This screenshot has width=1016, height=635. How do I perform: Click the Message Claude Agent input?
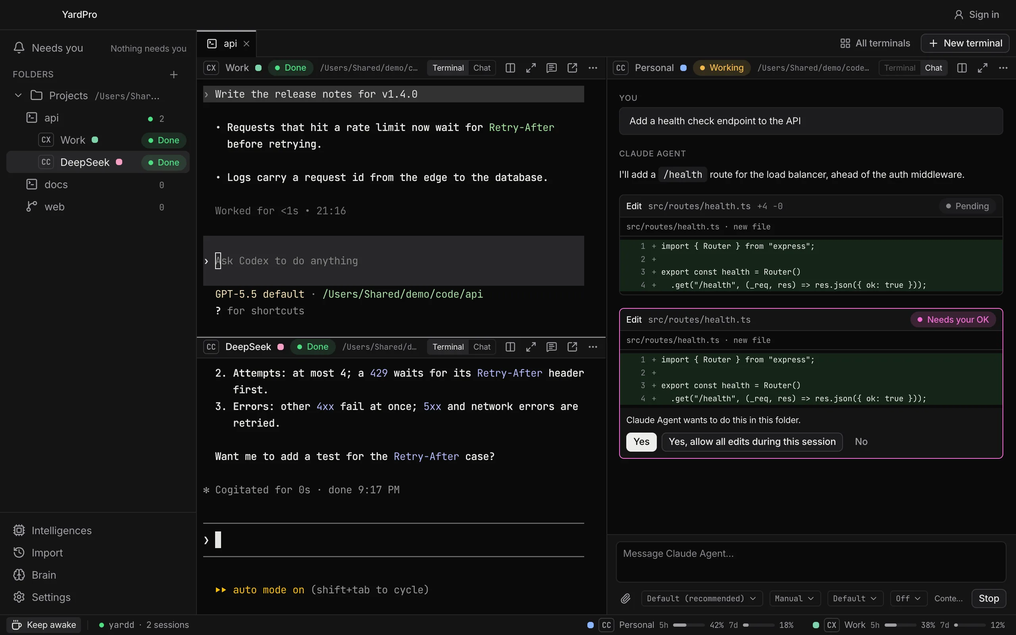[811, 562]
